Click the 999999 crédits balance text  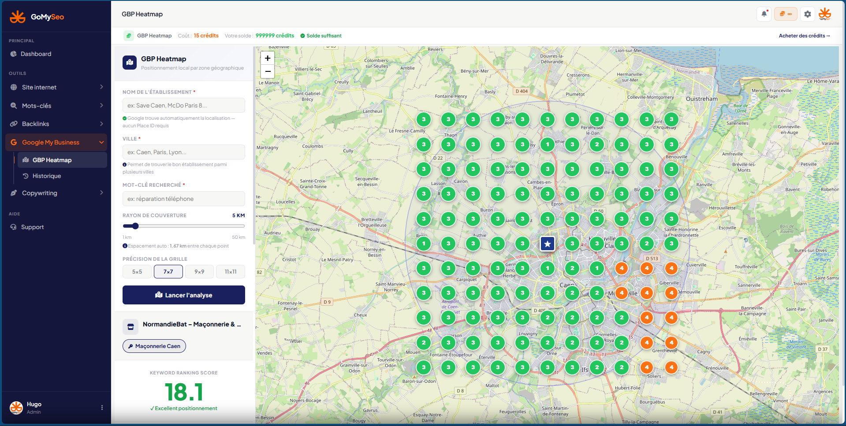(x=275, y=36)
